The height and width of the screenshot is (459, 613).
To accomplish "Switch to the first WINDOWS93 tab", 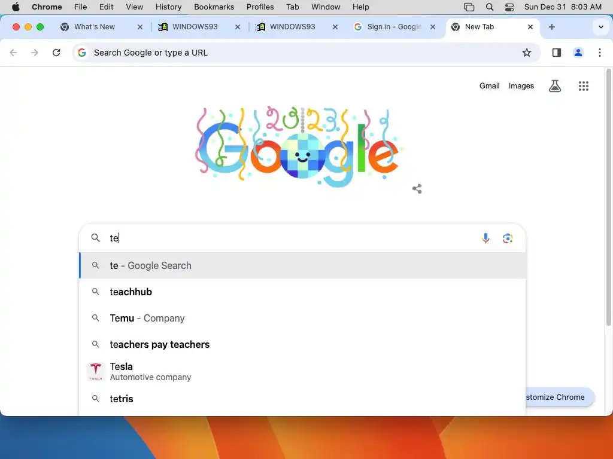I will tap(195, 27).
